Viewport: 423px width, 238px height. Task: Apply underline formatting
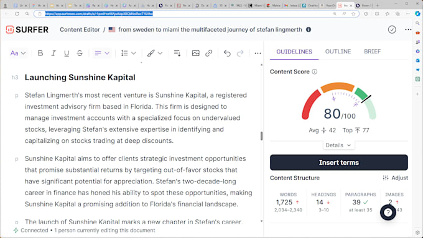pos(67,53)
